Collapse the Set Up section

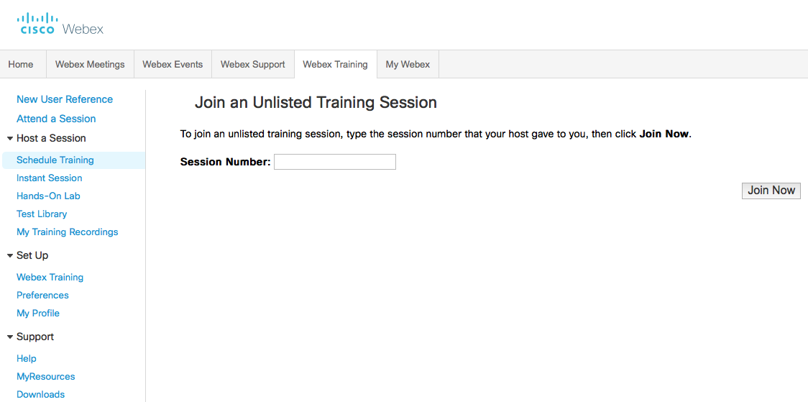pyautogui.click(x=10, y=255)
